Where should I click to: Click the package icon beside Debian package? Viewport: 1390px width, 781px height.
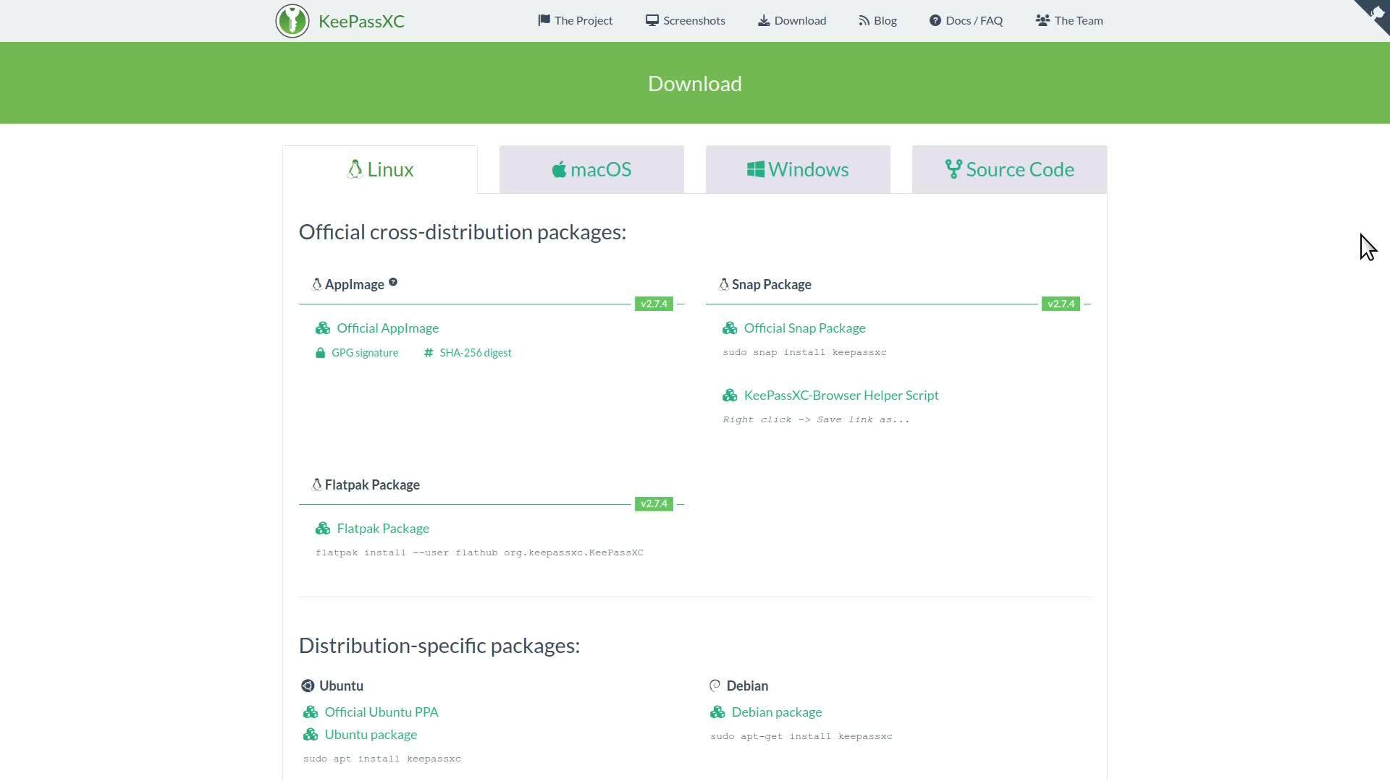click(717, 712)
